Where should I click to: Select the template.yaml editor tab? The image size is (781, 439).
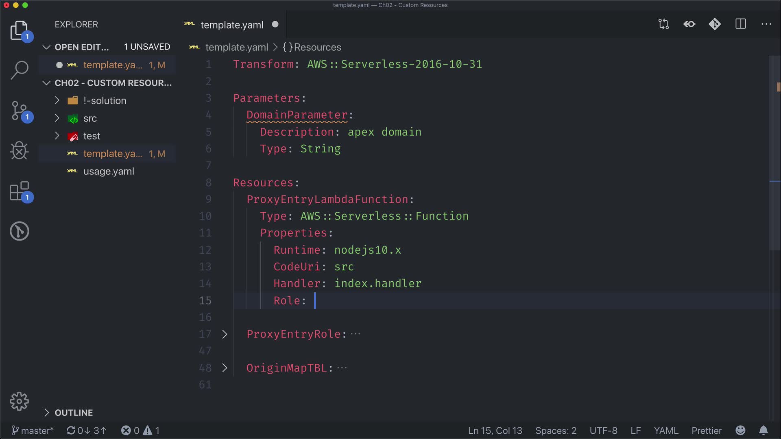click(232, 25)
